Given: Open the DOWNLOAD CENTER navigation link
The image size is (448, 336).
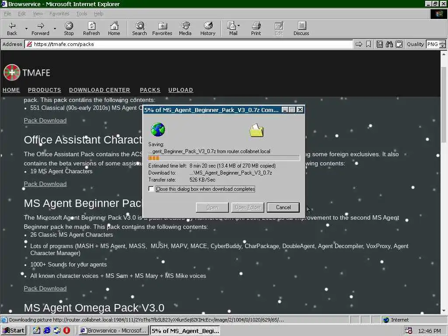Looking at the screenshot, I should pyautogui.click(x=99, y=90).
